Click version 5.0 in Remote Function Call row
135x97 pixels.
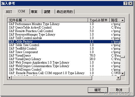pos(92,31)
